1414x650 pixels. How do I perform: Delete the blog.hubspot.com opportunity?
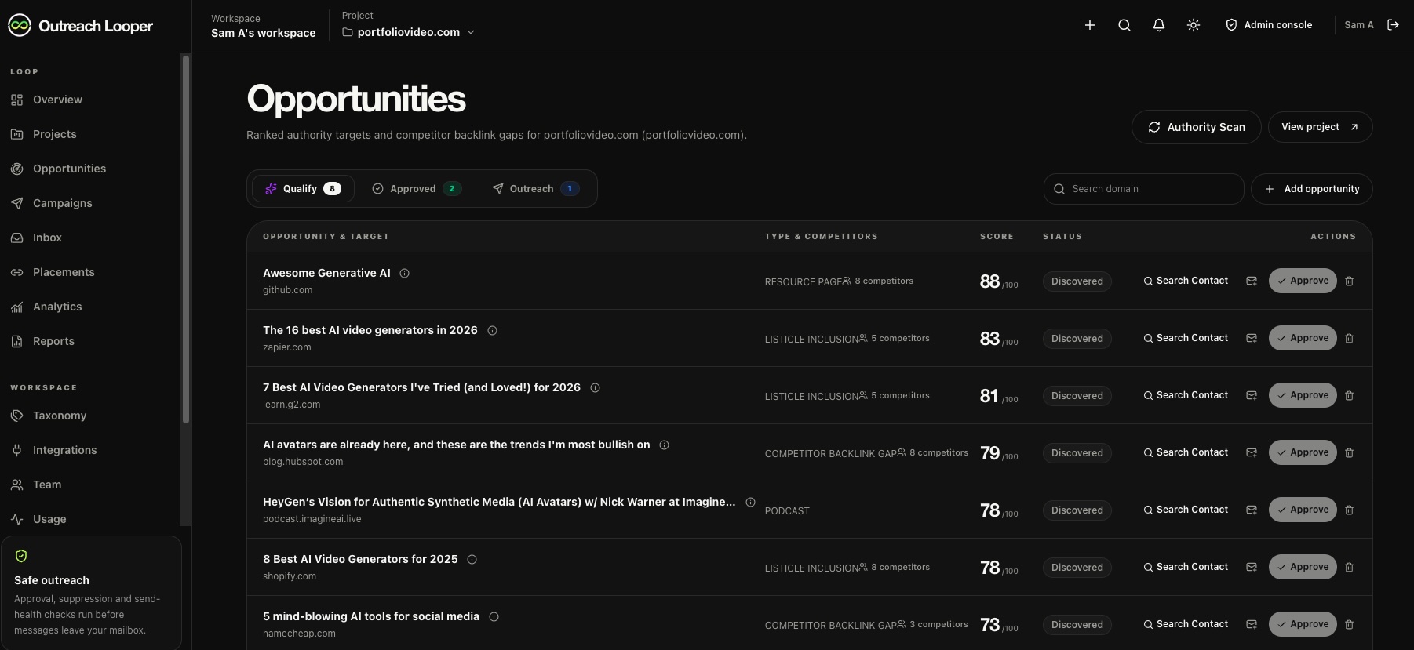(1350, 452)
